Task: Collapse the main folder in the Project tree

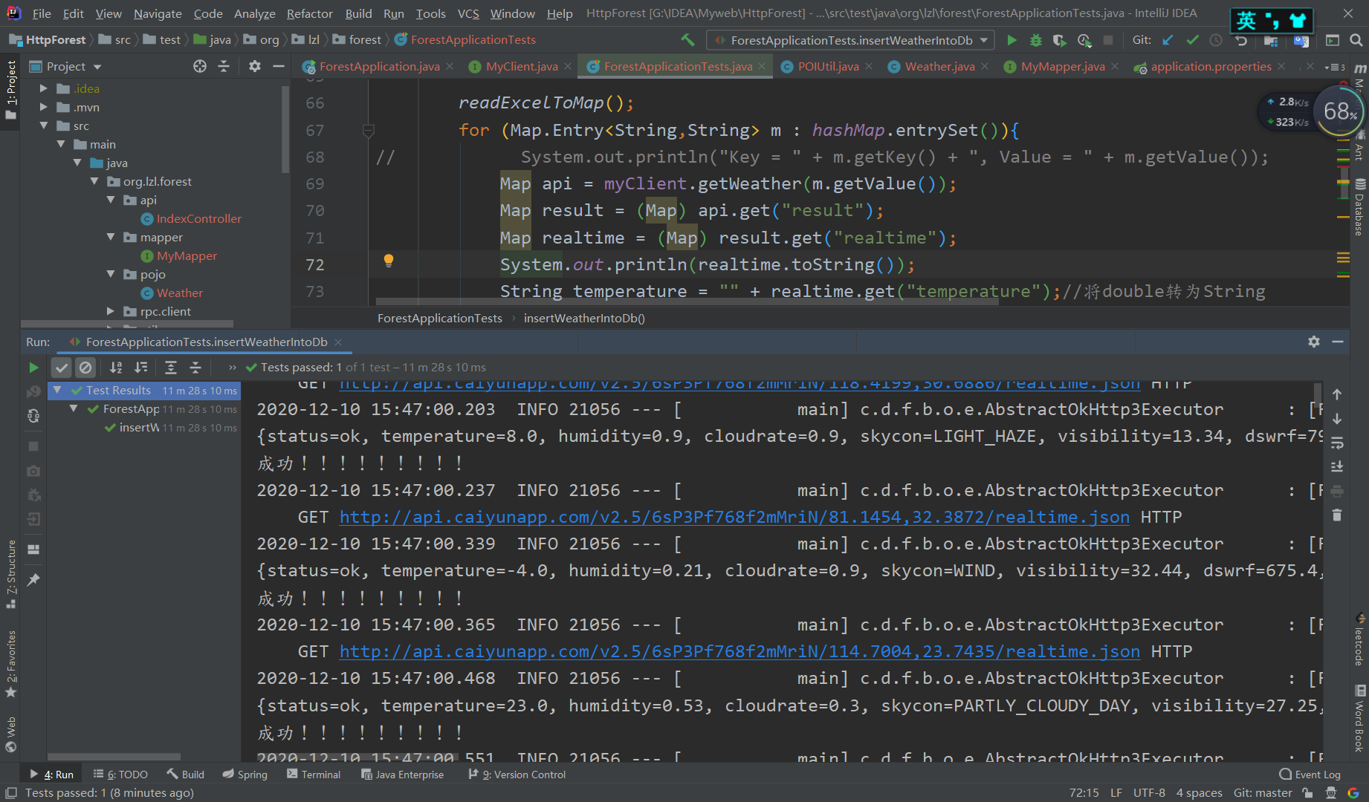Action: pyautogui.click(x=60, y=144)
